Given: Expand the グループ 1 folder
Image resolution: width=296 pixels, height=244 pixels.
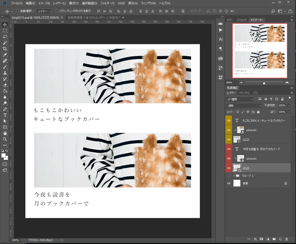Looking at the screenshot, I should point(234,176).
